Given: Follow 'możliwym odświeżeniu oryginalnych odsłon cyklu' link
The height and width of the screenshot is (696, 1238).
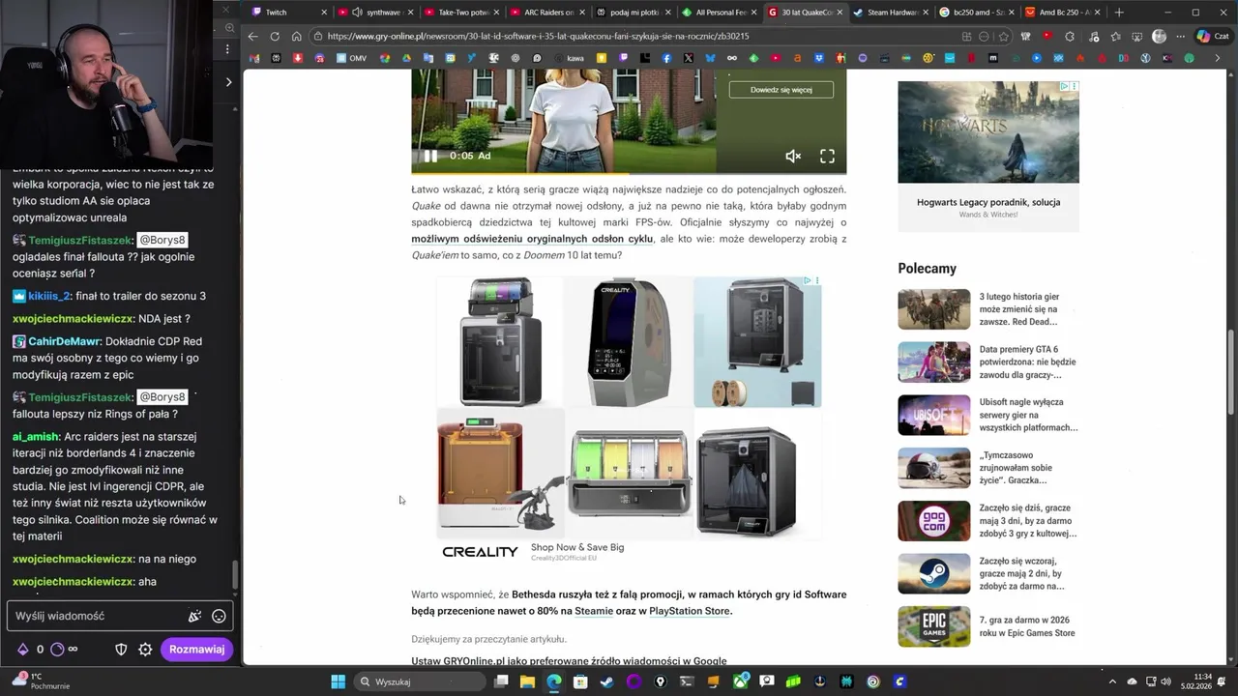Looking at the screenshot, I should (x=532, y=239).
